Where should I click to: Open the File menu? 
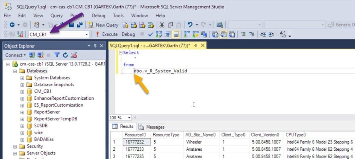7,15
